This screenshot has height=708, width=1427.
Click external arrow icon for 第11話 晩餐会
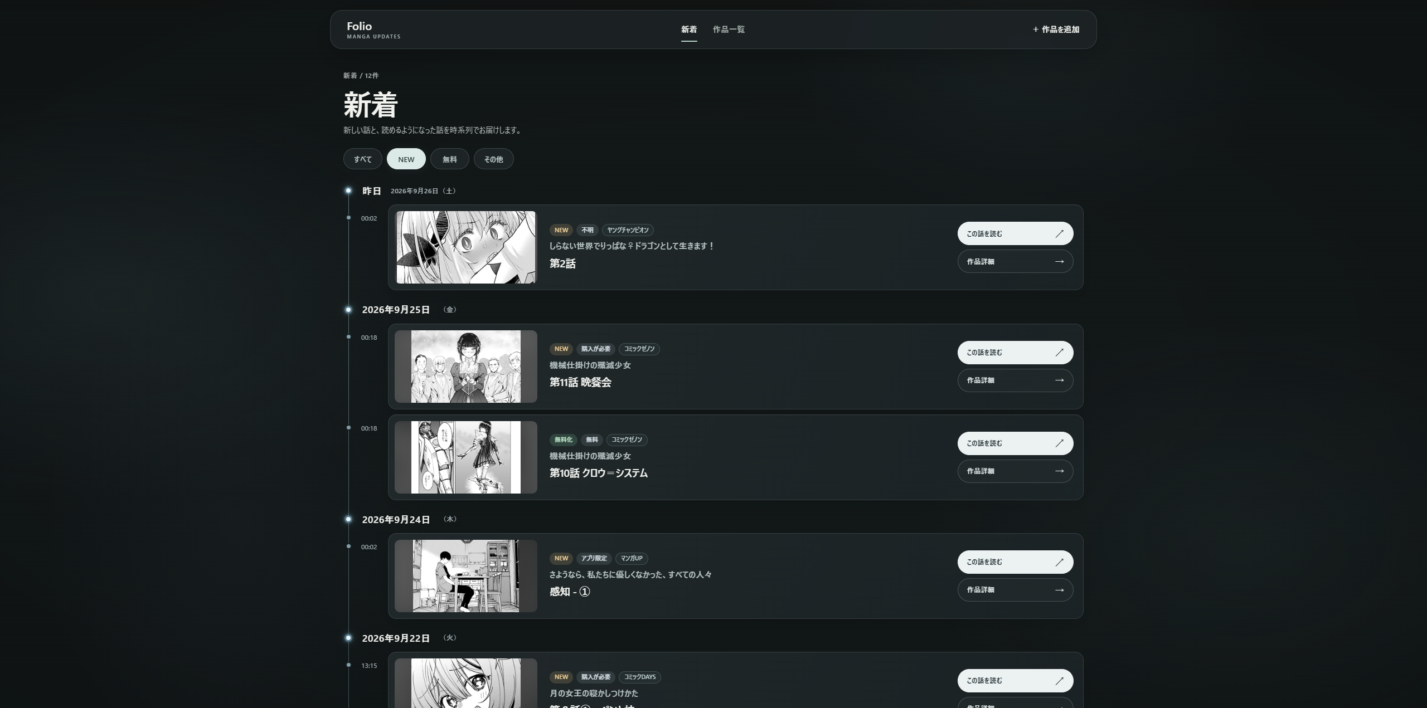tap(1060, 353)
